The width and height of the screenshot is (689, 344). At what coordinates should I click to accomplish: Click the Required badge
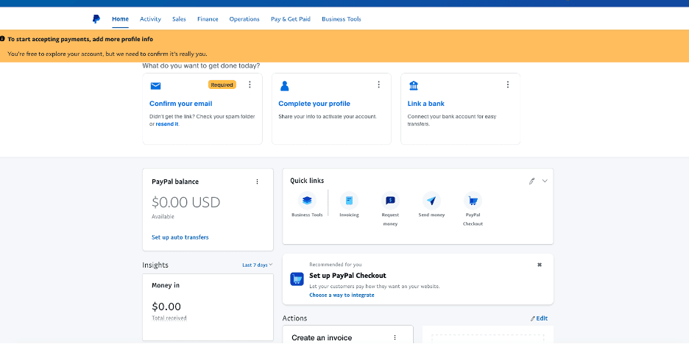(x=222, y=85)
